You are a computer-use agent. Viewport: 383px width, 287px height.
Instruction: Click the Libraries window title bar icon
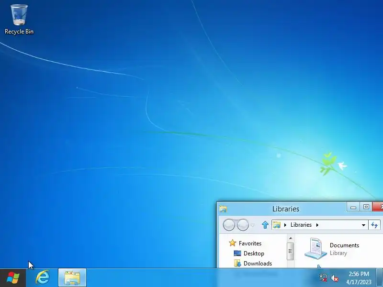point(223,209)
